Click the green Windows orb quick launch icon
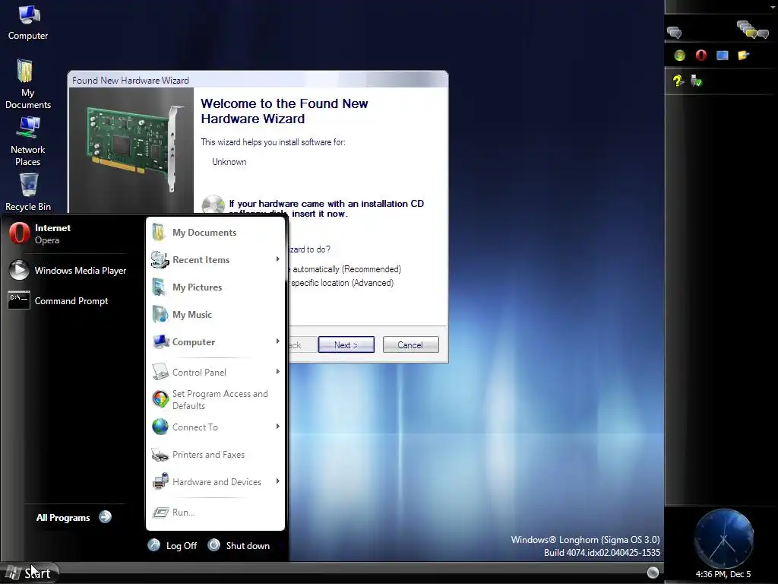This screenshot has width=778, height=584. [x=680, y=55]
